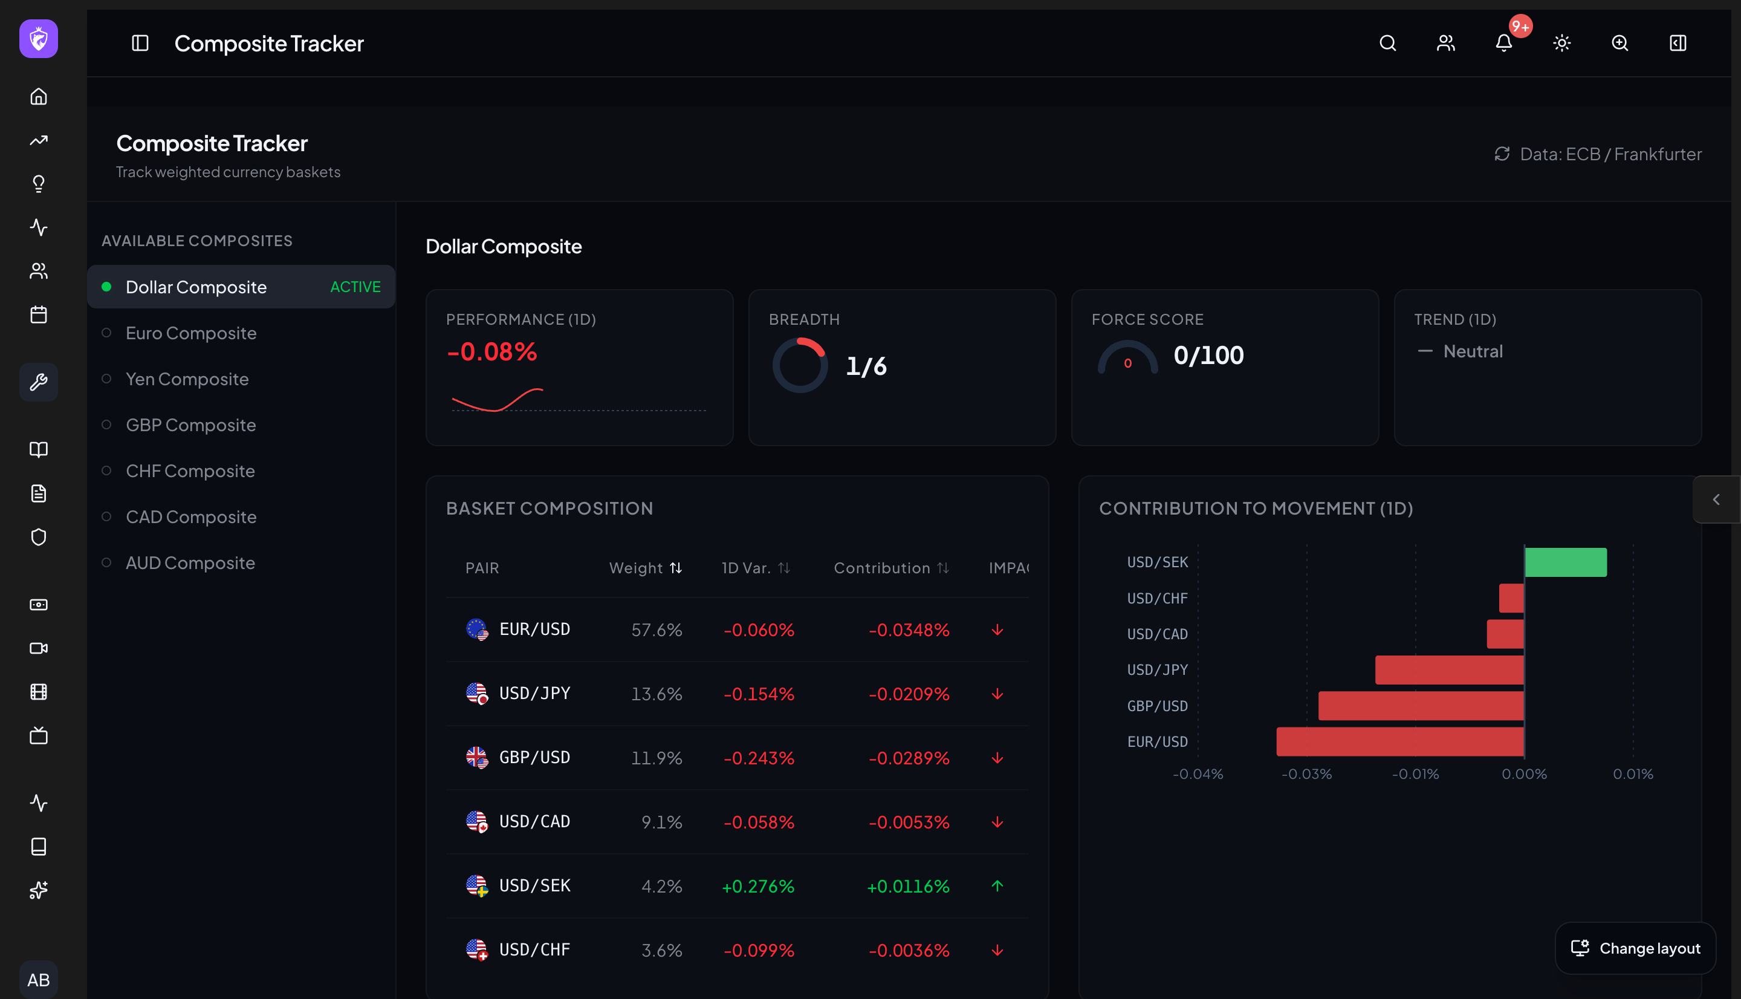Select the wrench tools sidebar icon
Screen dimensions: 1741x999
(x=39, y=382)
